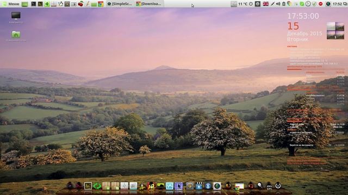Open the 17:52 panel clock
348x195 pixels.
point(337,4)
